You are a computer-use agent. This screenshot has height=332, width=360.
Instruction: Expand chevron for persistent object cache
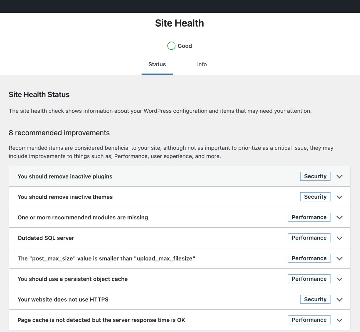pyautogui.click(x=339, y=279)
